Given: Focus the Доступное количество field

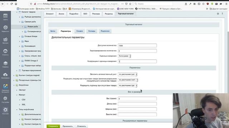Looking at the screenshot, I should click(x=137, y=46).
